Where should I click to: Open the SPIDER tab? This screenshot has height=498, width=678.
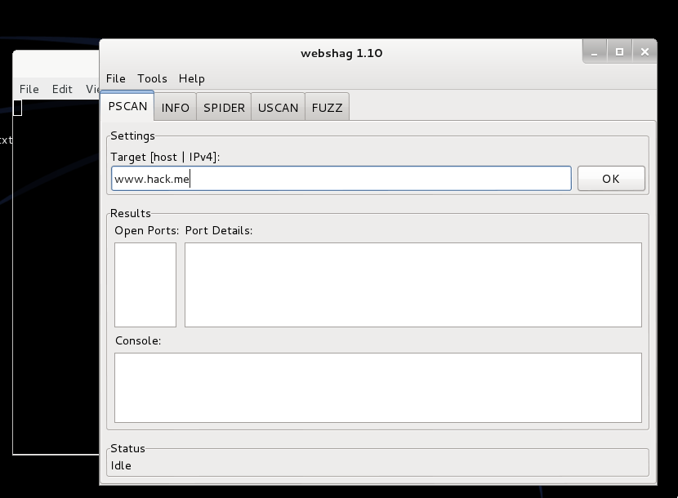[223, 106]
